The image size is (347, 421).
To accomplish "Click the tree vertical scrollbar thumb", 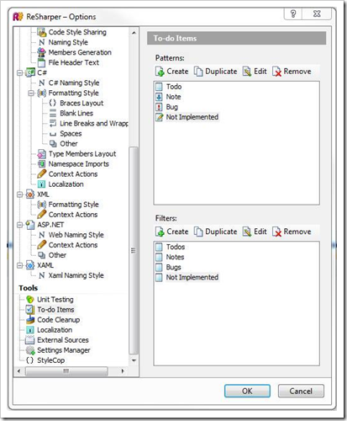I will click(x=134, y=250).
